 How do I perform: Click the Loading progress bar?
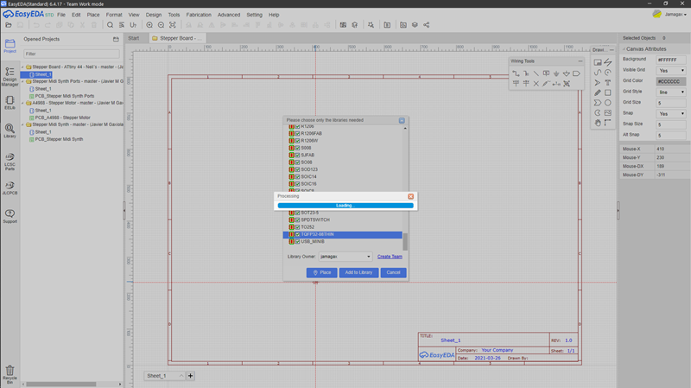click(345, 206)
